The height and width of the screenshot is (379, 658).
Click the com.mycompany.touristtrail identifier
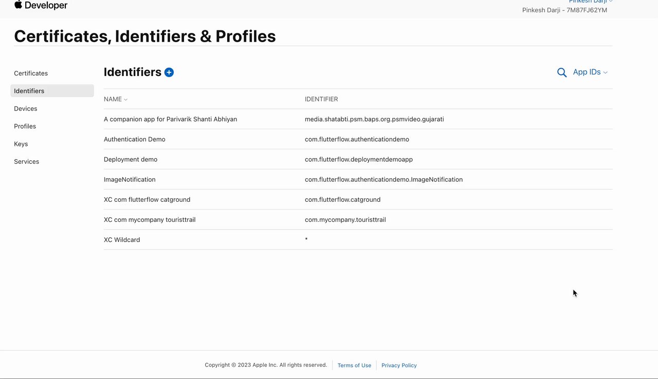coord(345,220)
